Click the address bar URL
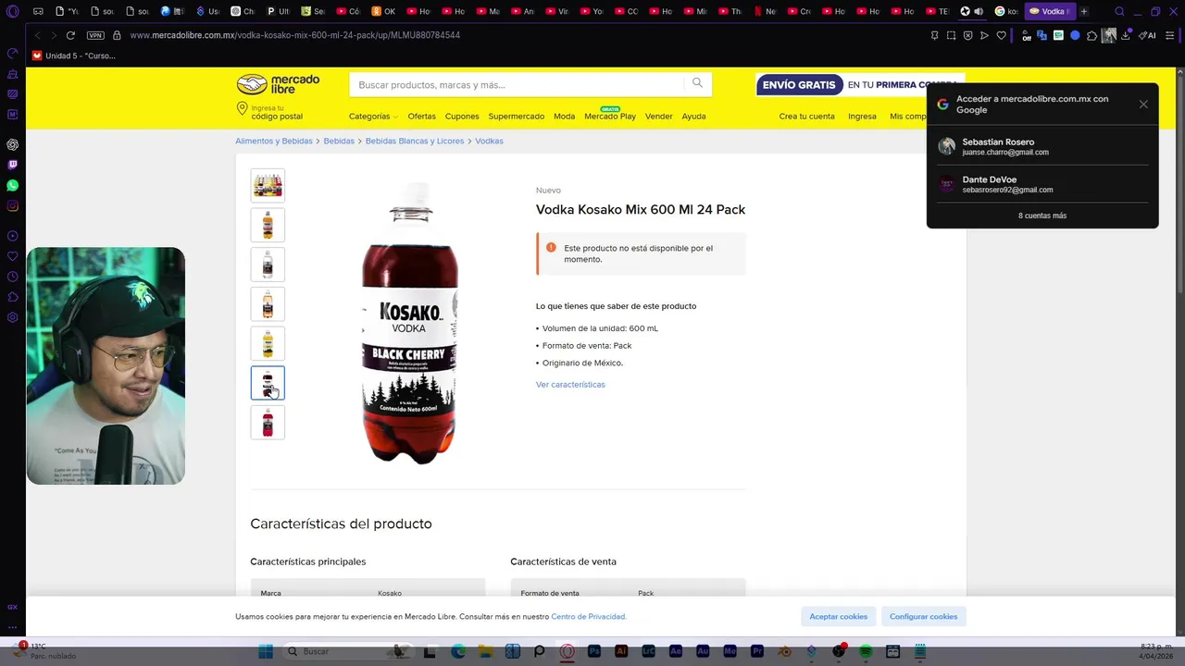The height and width of the screenshot is (666, 1185). pos(294,35)
